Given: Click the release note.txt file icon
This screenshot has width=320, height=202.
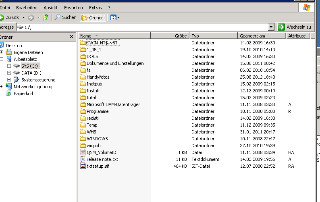Looking at the screenshot, I should (x=83, y=159).
